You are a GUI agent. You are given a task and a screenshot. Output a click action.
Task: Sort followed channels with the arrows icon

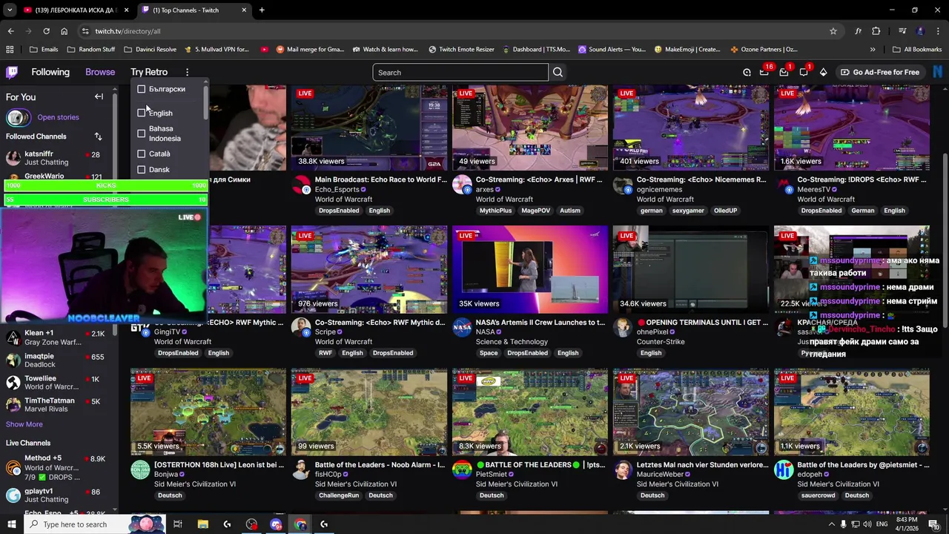[x=98, y=136]
